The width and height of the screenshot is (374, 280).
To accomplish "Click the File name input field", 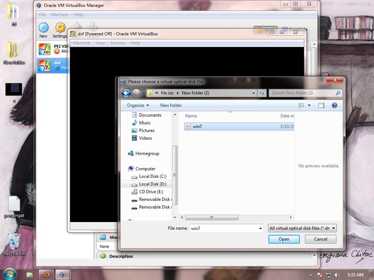I will 224,228.
